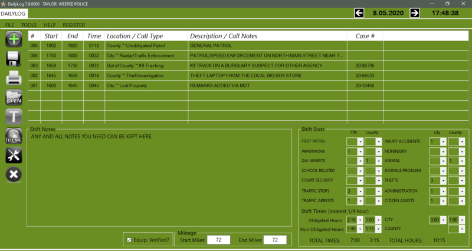Click the floppy disk save icon
This screenshot has width=472, height=251.
[14, 58]
